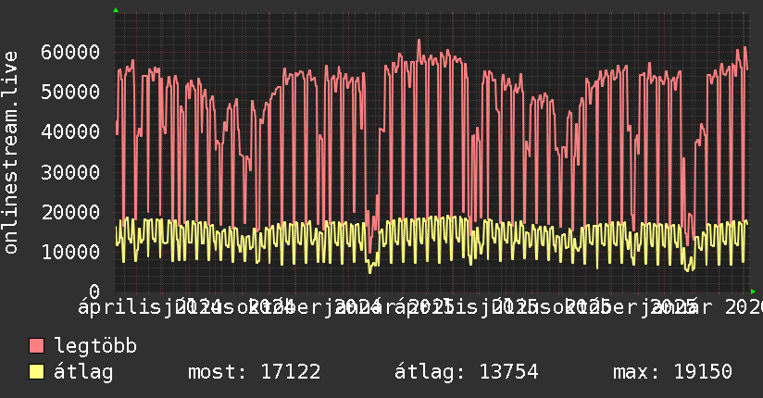Click the 10000 y-axis tick label
Image resolution: width=763 pixels, height=398 pixels.
[x=70, y=252]
